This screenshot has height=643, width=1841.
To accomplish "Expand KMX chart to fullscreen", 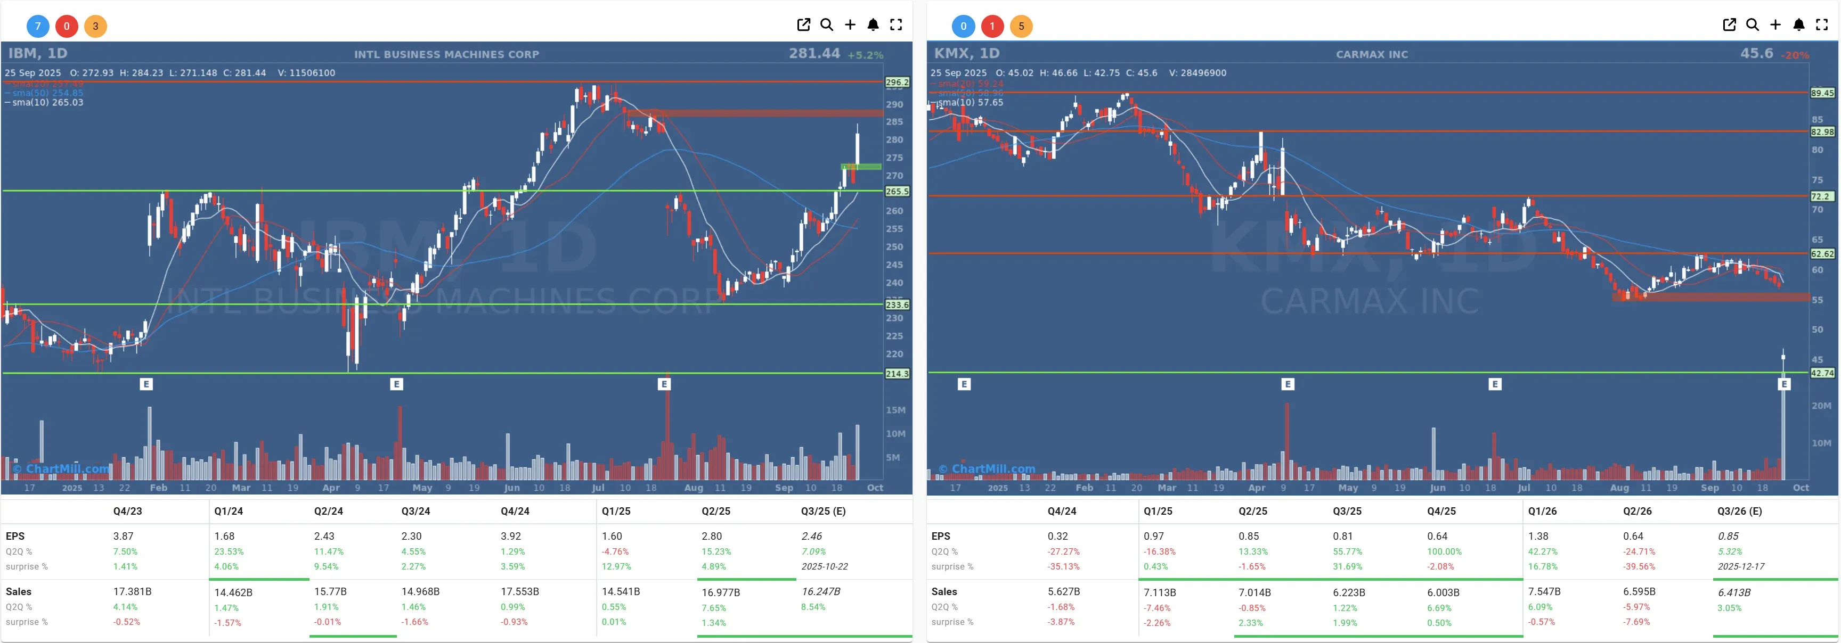I will point(1822,25).
